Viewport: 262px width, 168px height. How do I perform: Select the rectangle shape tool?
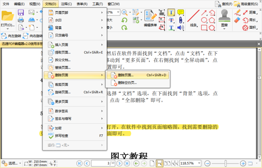pos(204,27)
